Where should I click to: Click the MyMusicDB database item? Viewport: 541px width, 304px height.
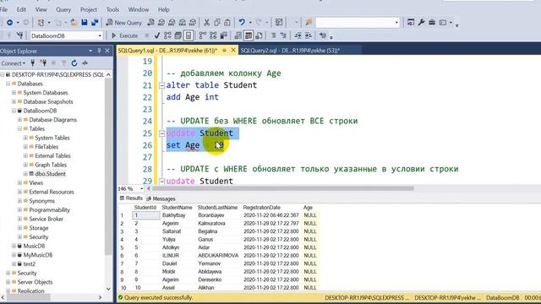37,255
